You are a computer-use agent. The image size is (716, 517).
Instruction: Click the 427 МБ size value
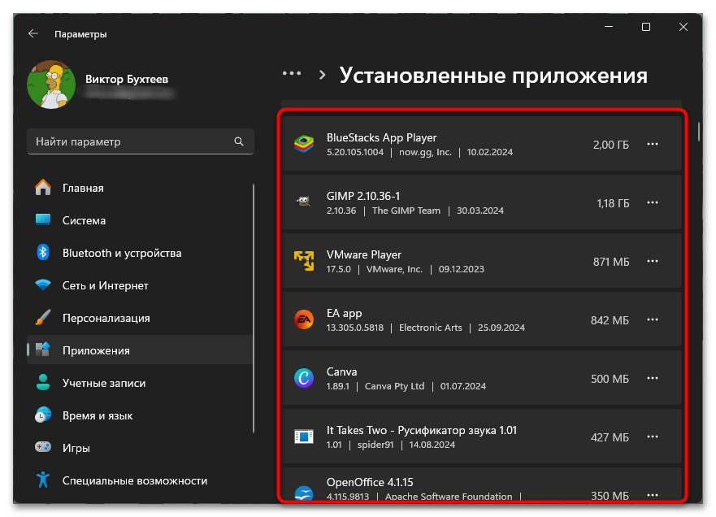point(610,437)
